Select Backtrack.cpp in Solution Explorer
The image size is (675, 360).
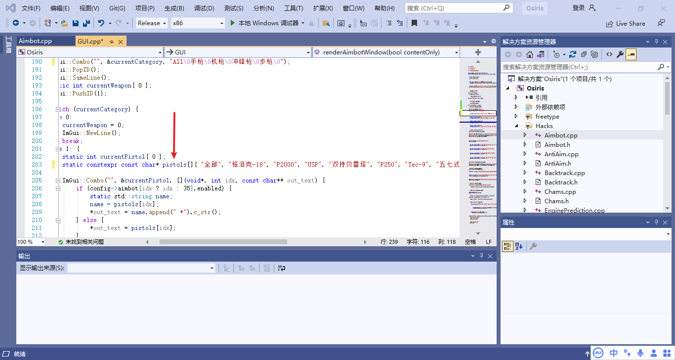click(565, 173)
